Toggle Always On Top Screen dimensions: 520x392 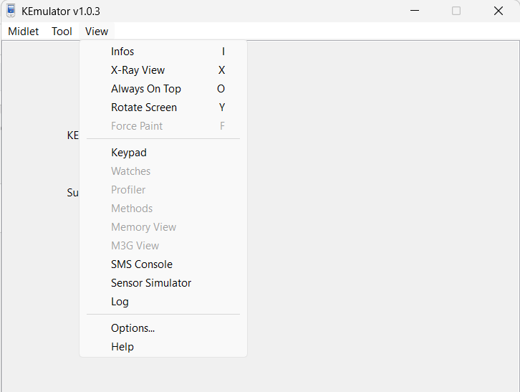pos(145,89)
